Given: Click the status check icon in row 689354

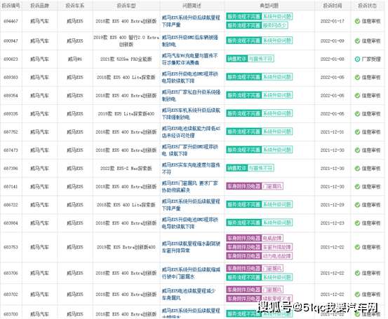Looking at the screenshot, I should [x=357, y=95].
